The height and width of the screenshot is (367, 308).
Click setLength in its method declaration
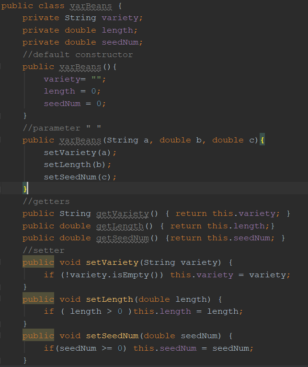point(109,299)
